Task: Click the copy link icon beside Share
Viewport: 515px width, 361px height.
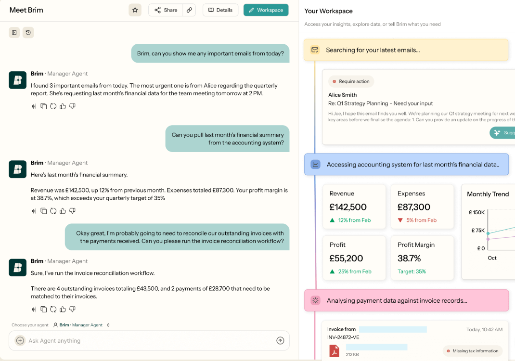Action: pyautogui.click(x=189, y=10)
